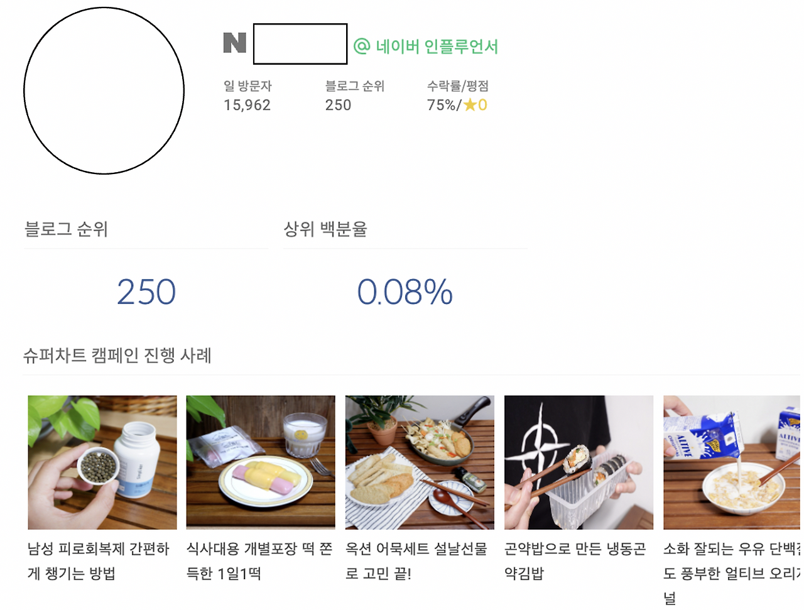Screen dimensions: 804x610
Task: Click the large 250 blog ranking number
Action: (x=146, y=290)
